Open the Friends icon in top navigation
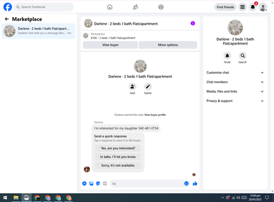274x202 pixels. [x=135, y=7]
